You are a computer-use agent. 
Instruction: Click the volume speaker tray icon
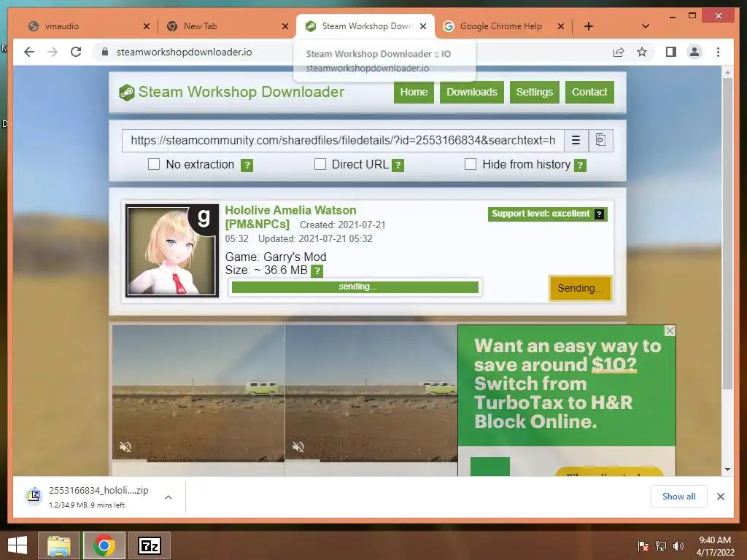coord(678,546)
